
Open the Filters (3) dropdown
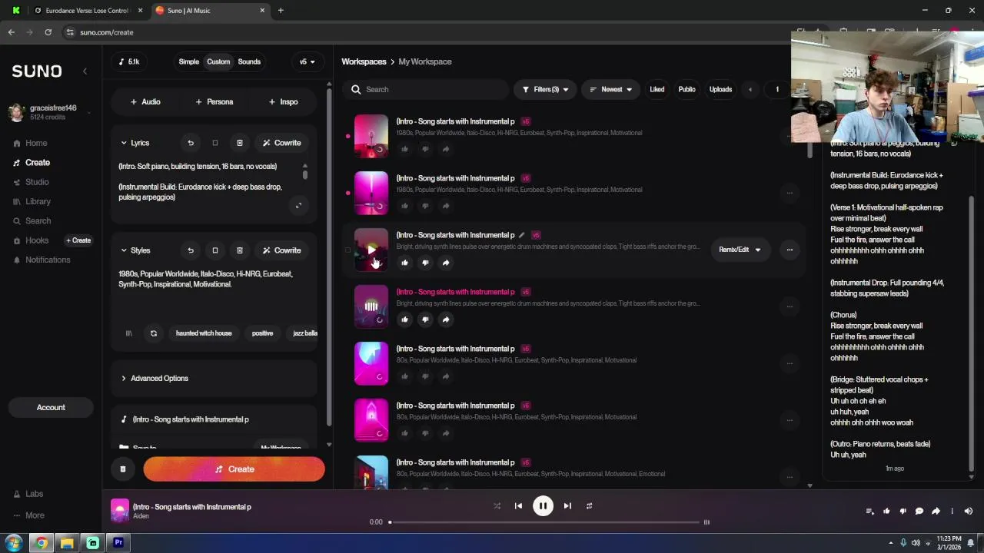546,89
